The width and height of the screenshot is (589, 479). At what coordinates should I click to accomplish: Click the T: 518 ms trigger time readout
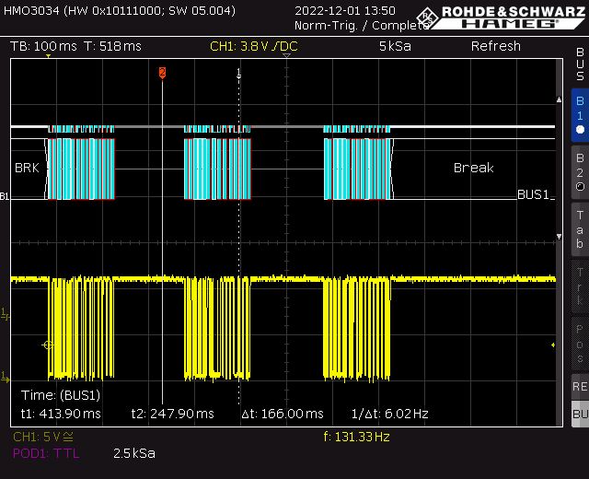tap(112, 46)
